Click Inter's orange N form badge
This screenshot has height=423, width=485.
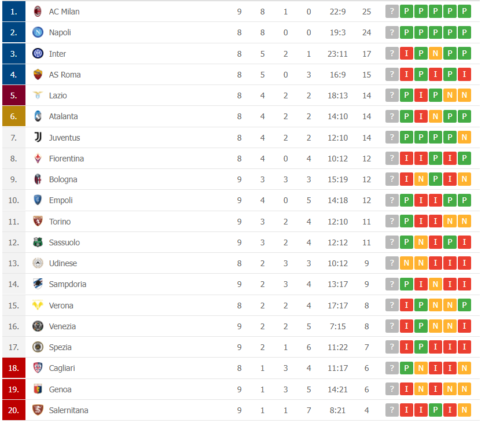pos(435,54)
